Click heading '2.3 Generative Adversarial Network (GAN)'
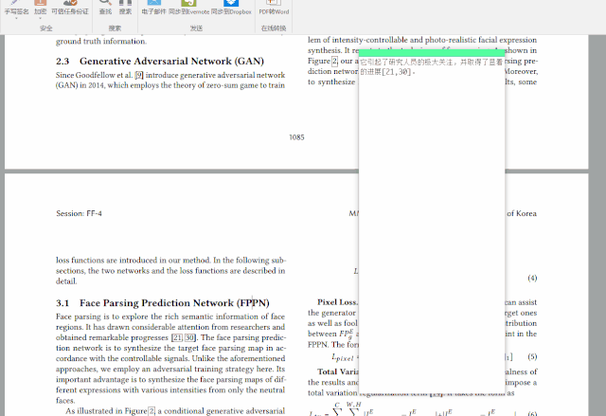 pyautogui.click(x=160, y=61)
